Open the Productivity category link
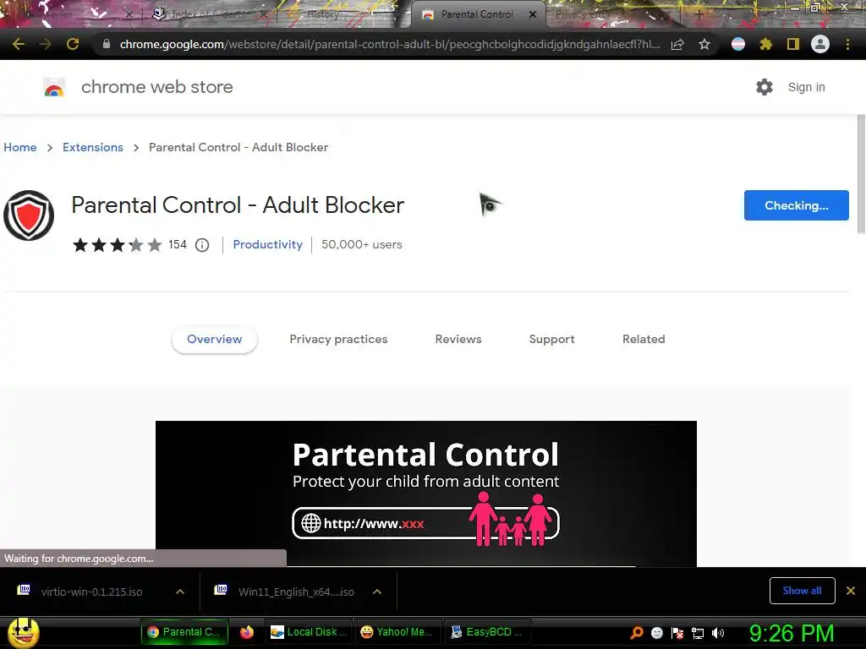 pos(268,244)
